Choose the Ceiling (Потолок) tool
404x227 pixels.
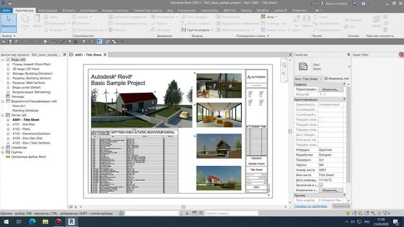click(81, 23)
